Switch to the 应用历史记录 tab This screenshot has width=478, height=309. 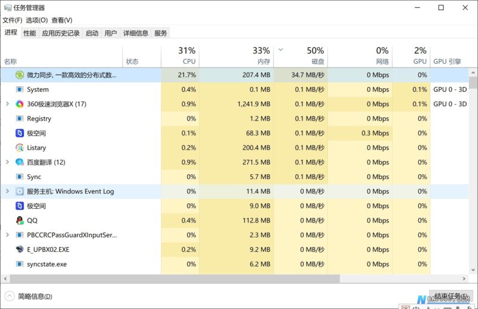[x=61, y=33]
